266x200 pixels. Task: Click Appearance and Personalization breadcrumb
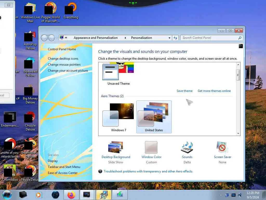point(96,38)
